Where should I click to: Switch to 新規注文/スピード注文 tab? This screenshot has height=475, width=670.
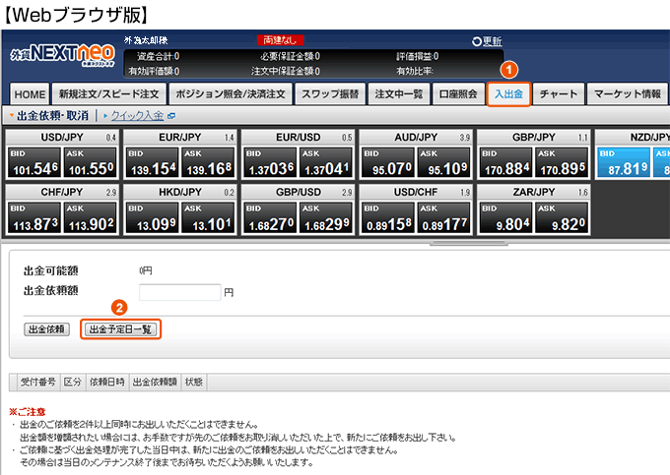(x=107, y=94)
